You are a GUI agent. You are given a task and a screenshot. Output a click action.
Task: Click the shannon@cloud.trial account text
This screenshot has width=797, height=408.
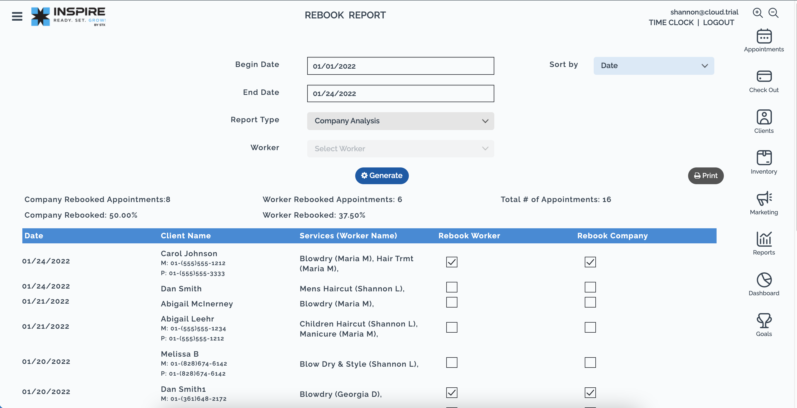(704, 12)
